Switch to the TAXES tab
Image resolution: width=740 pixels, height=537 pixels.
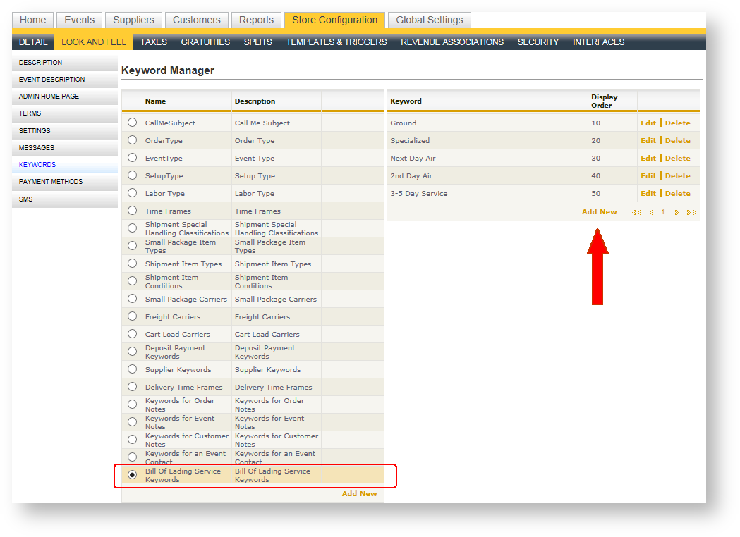(x=153, y=42)
